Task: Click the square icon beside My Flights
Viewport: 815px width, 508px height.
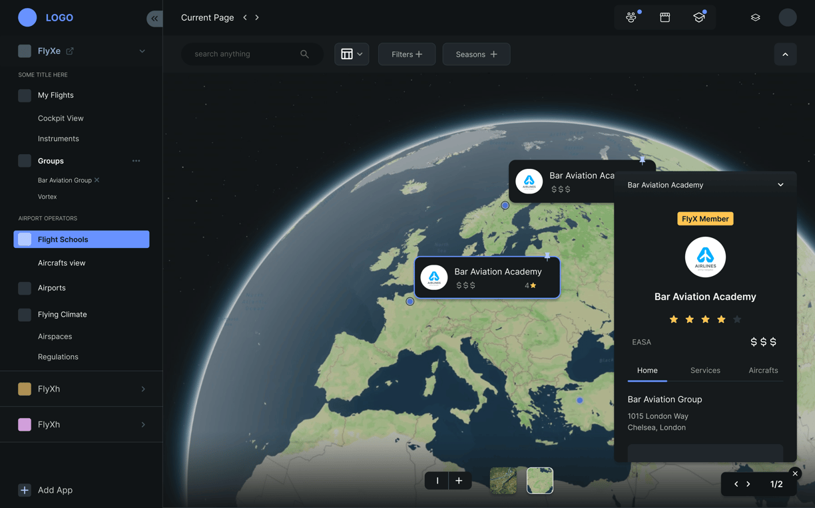Action: coord(25,95)
